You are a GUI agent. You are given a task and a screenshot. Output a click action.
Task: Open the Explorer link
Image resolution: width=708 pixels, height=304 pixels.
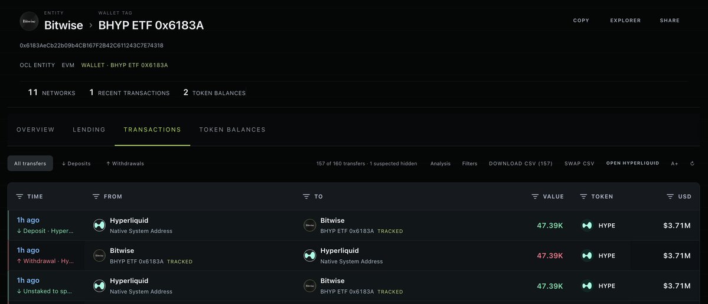(x=625, y=21)
